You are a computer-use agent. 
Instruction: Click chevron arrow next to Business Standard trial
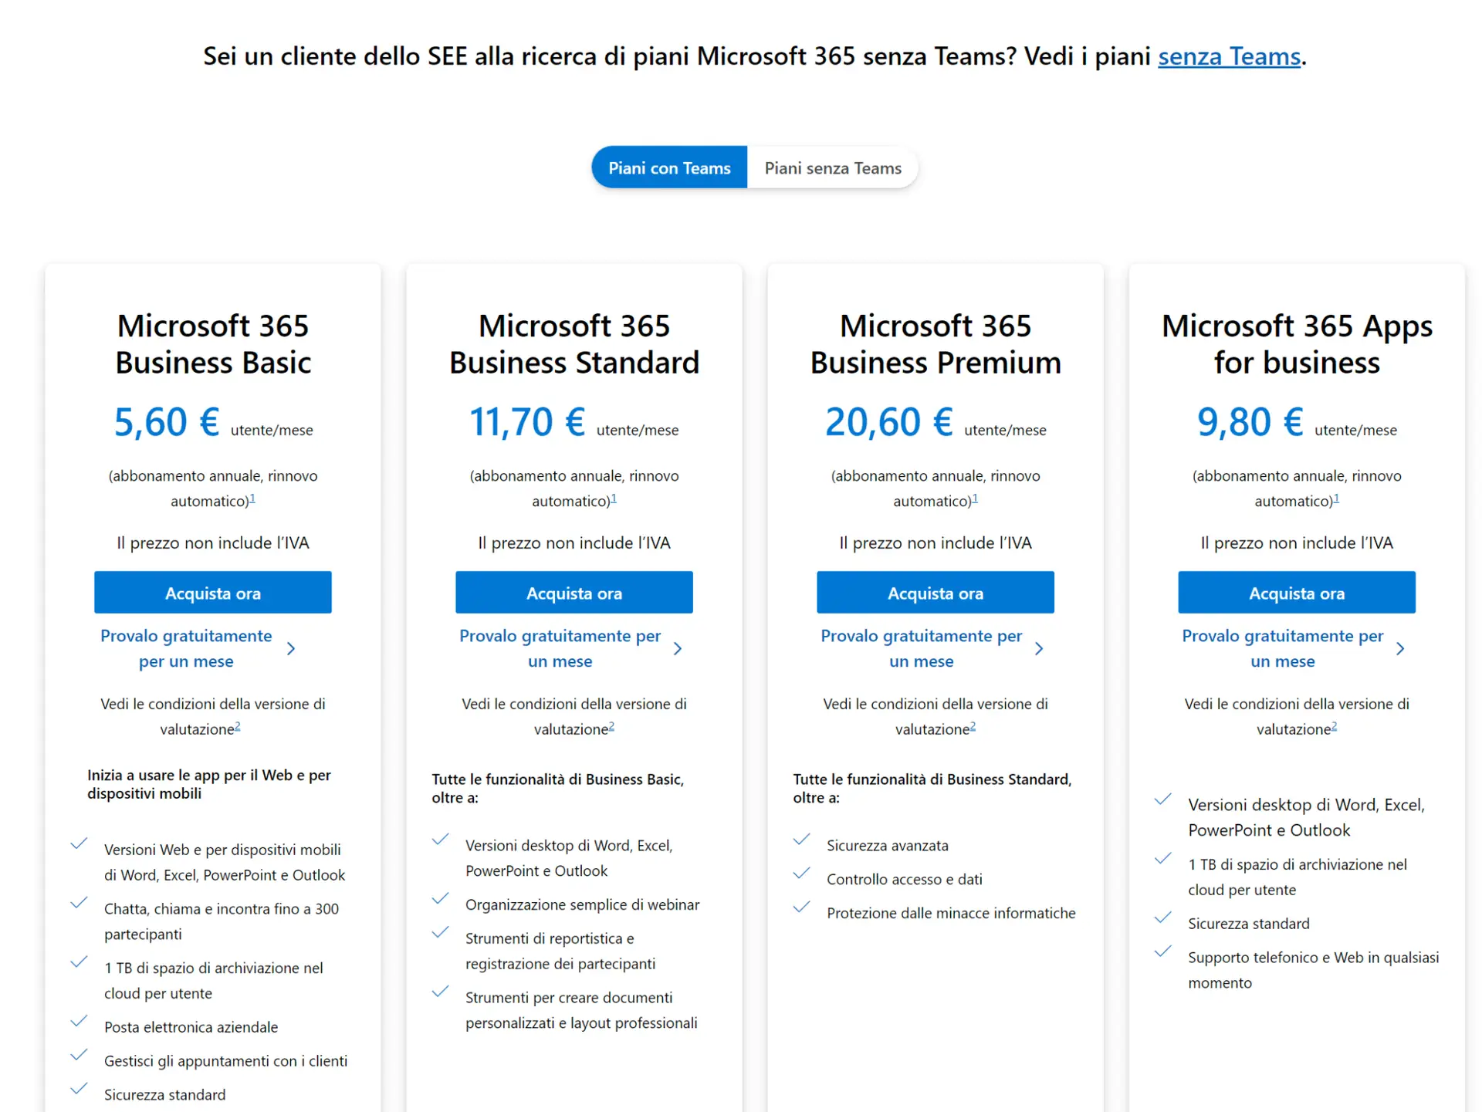pos(678,649)
